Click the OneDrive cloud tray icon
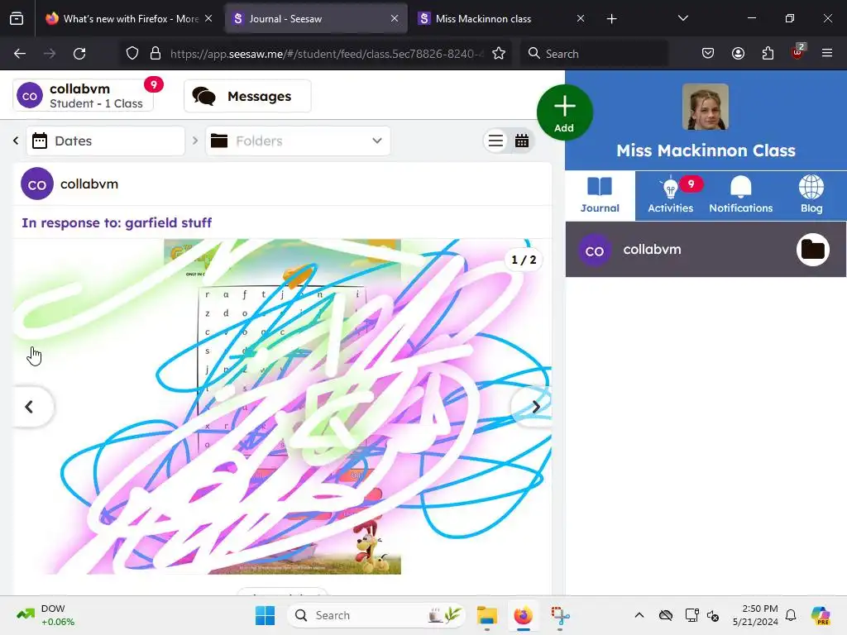Screen dimensions: 847x635 (666, 615)
